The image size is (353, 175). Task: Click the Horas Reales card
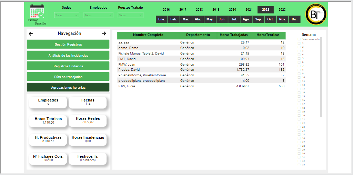click(x=88, y=120)
